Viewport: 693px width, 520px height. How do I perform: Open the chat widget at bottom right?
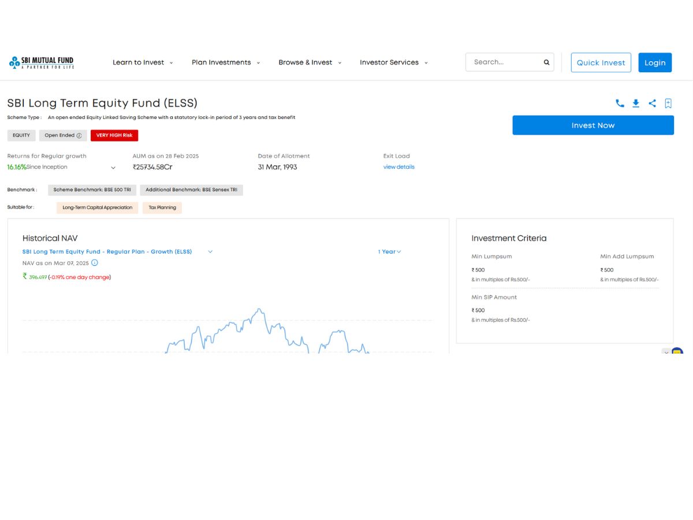tap(677, 351)
